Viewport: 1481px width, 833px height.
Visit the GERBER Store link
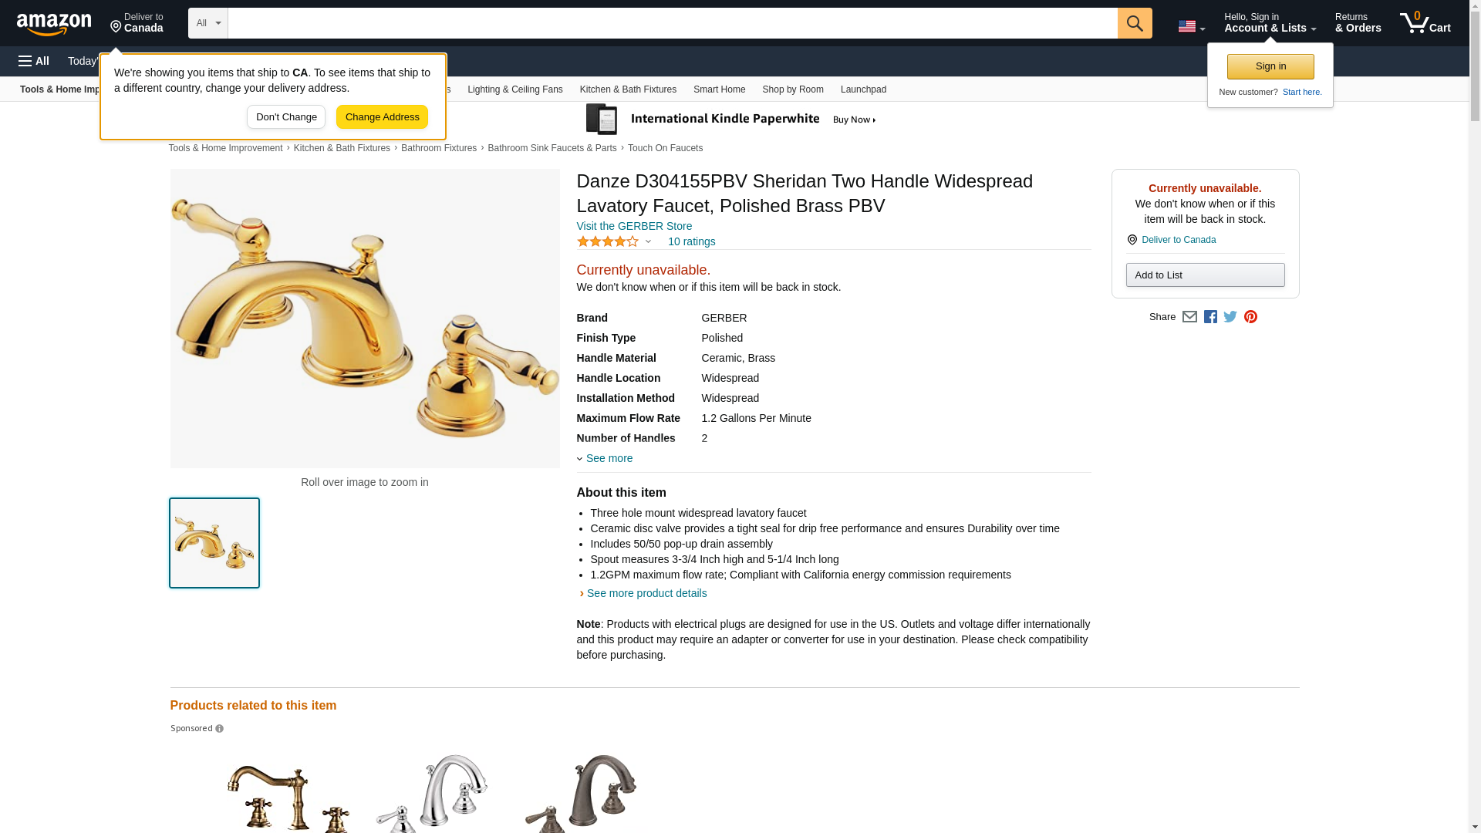pyautogui.click(x=634, y=226)
